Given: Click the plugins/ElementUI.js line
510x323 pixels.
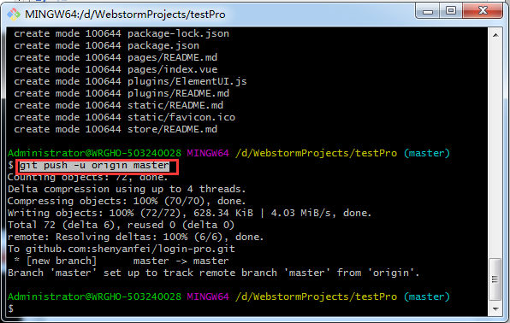Looking at the screenshot, I should pyautogui.click(x=130, y=81).
